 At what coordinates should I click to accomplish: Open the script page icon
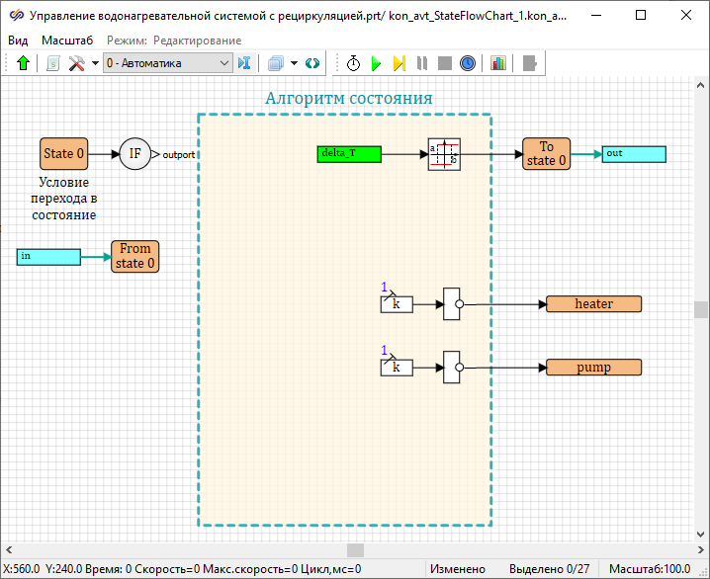point(53,63)
